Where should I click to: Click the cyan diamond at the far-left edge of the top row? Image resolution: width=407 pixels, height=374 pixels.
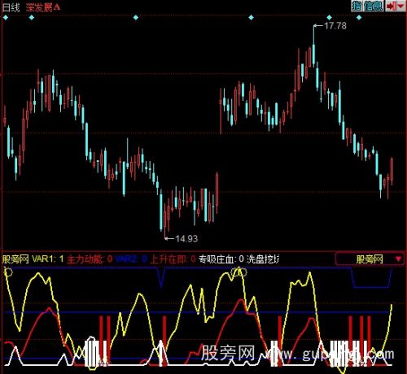(x=6, y=18)
